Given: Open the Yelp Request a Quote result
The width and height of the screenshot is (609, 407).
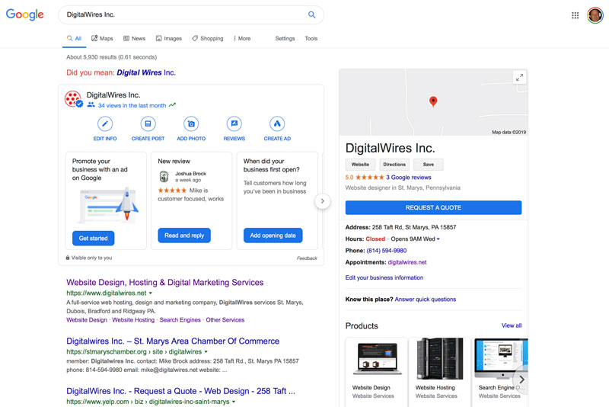Looking at the screenshot, I should 180,391.
